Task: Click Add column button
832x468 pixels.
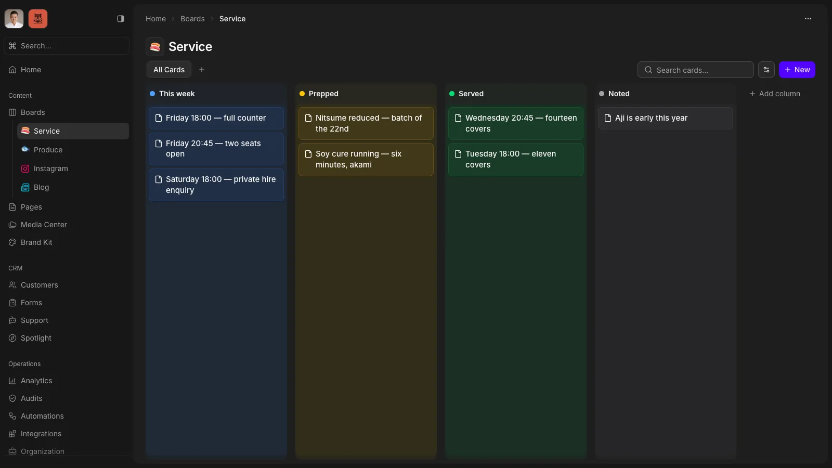Action: click(x=775, y=94)
